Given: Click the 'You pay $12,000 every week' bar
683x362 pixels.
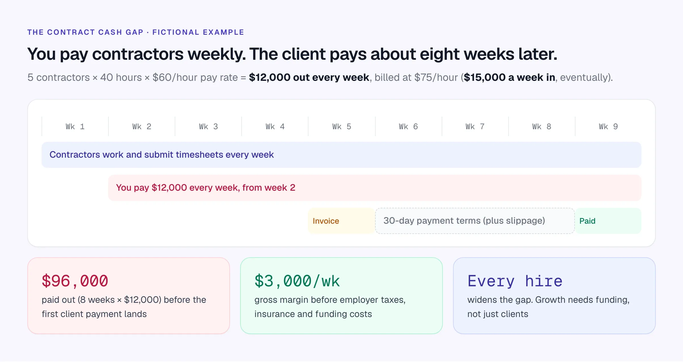Looking at the screenshot, I should pos(375,188).
